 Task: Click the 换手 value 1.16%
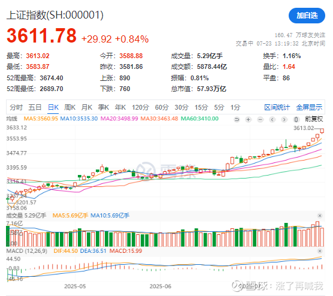click(x=292, y=56)
